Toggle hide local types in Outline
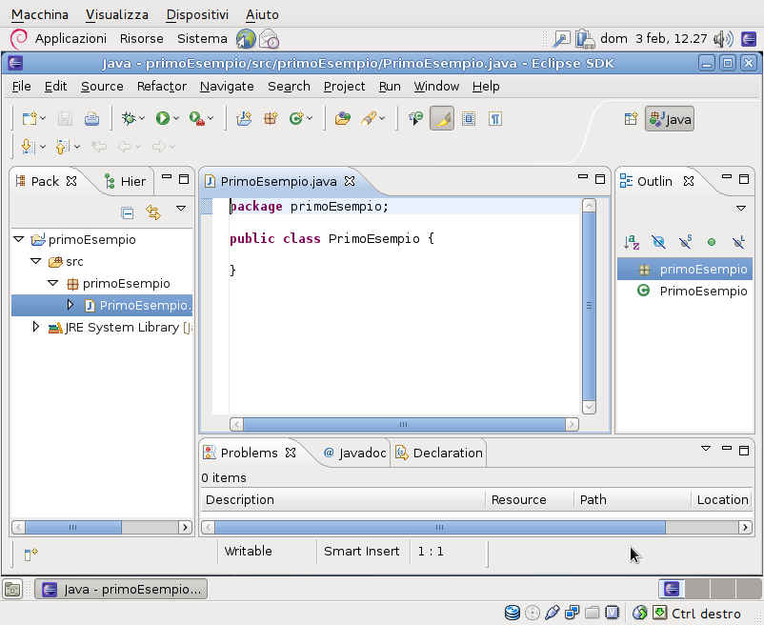Viewport: 764px width, 625px height. tap(738, 242)
